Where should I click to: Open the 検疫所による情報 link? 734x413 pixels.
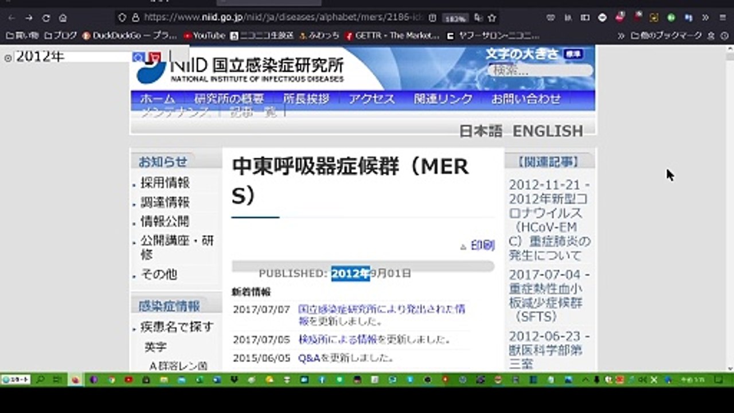click(x=337, y=339)
